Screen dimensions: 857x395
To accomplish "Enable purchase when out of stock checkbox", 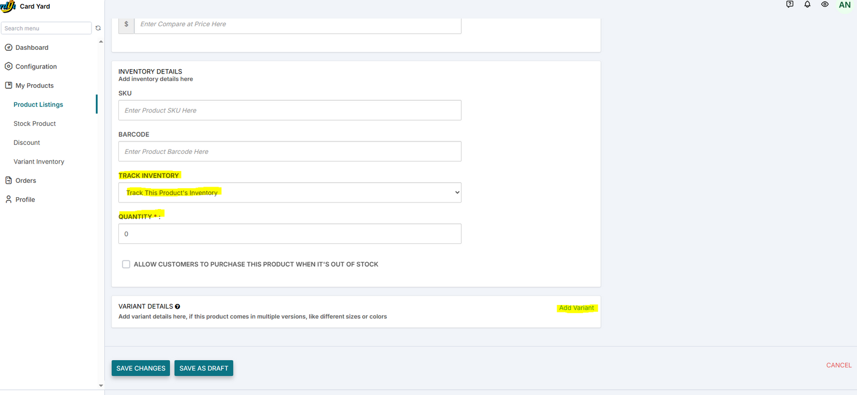I will [126, 264].
